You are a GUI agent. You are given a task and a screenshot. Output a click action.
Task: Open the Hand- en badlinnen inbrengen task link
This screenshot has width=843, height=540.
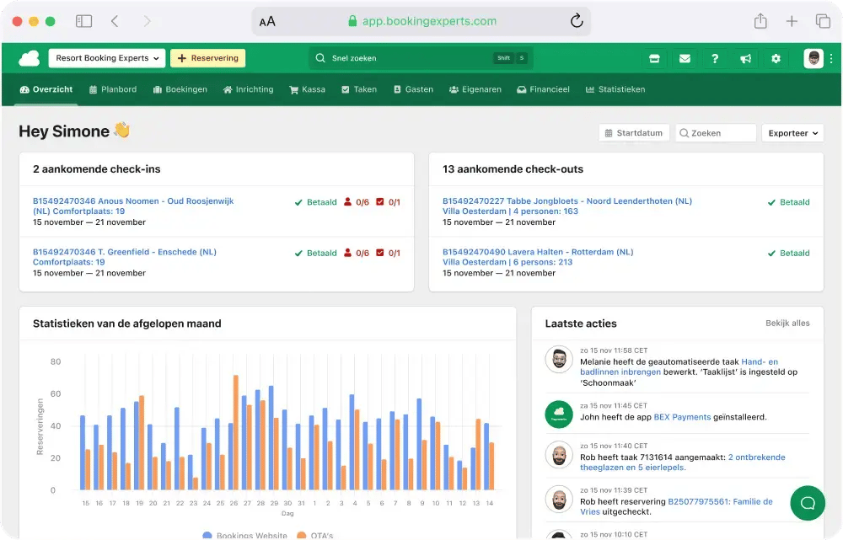tap(679, 367)
